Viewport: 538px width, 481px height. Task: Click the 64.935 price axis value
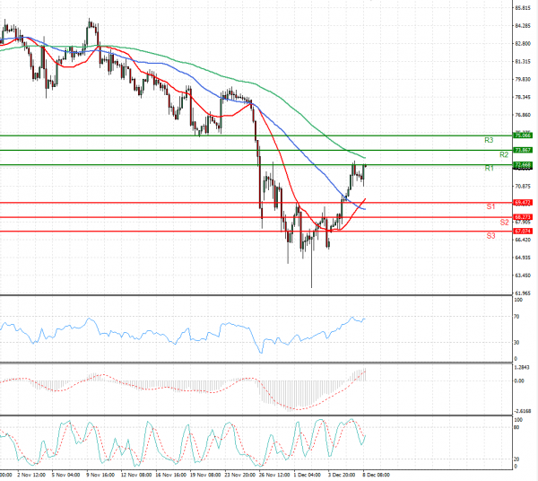click(x=523, y=258)
